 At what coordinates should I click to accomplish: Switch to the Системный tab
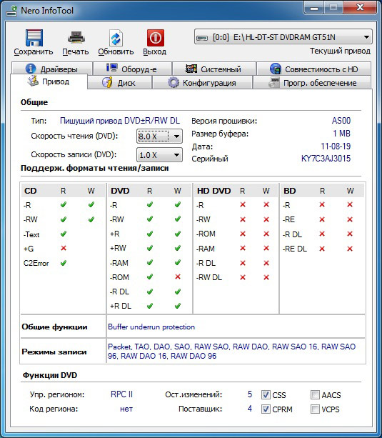pyautogui.click(x=214, y=69)
